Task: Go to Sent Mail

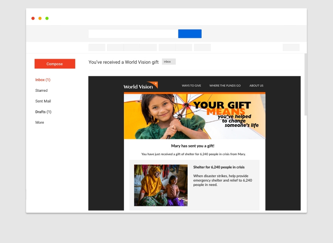Action: (x=43, y=101)
